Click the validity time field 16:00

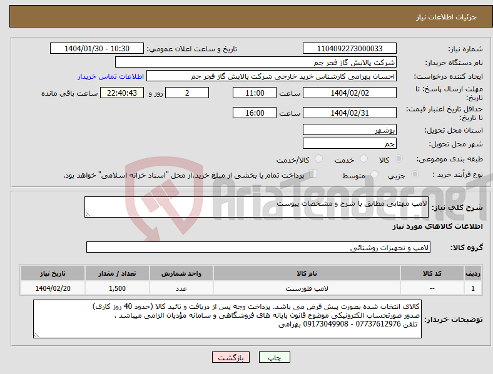255,113
